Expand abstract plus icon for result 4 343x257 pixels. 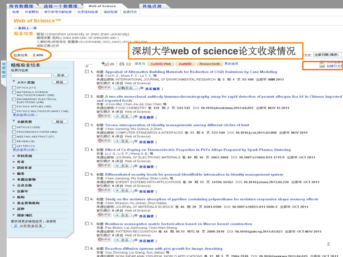coord(136,166)
